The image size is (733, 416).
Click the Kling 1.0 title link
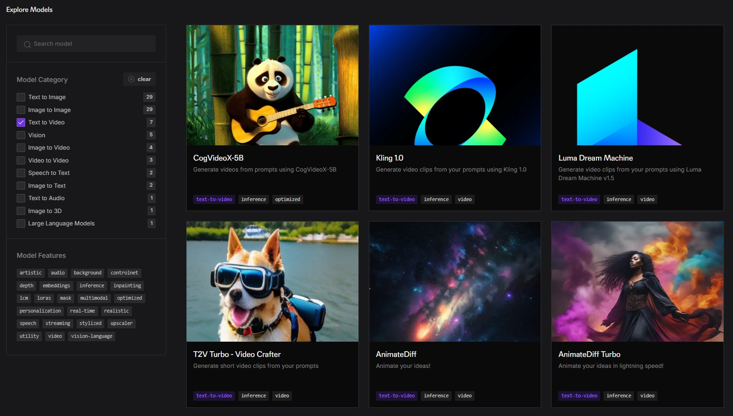pos(390,158)
